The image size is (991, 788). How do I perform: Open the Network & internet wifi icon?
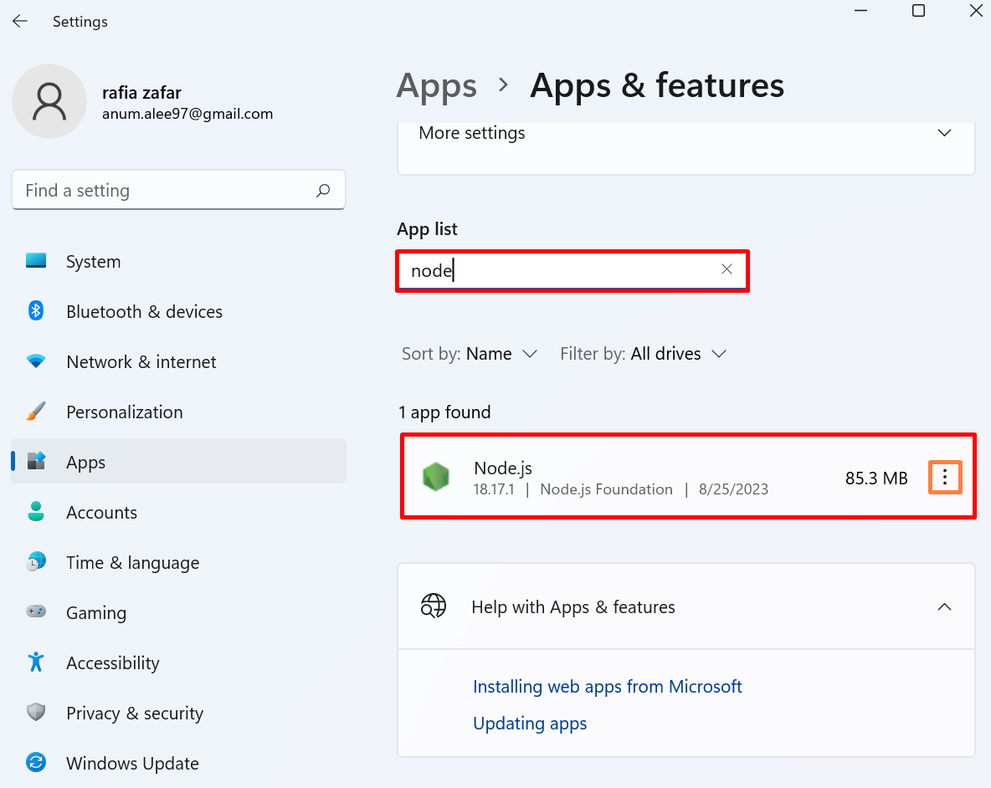(x=36, y=361)
